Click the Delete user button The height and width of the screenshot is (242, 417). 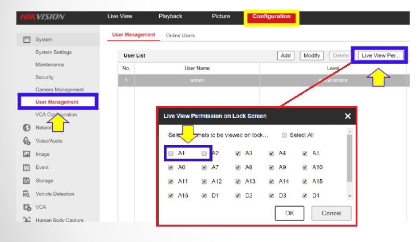point(341,56)
